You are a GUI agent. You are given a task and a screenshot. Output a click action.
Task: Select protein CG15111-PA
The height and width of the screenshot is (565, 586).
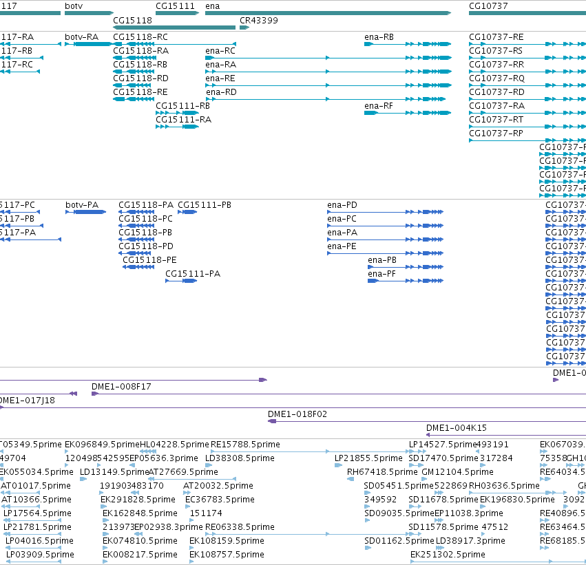coord(193,274)
